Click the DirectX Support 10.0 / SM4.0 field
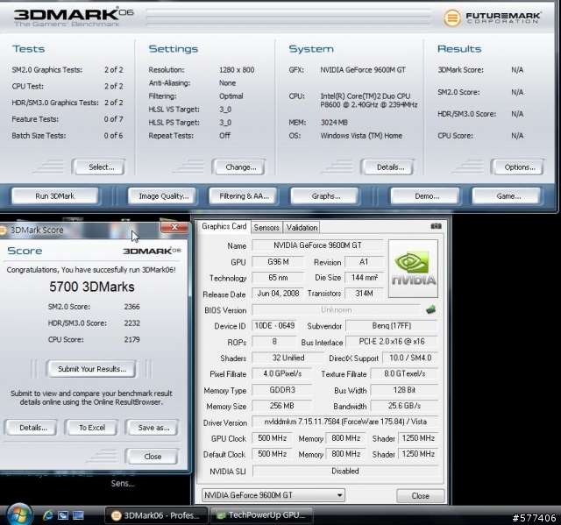561x525 pixels. pos(410,358)
